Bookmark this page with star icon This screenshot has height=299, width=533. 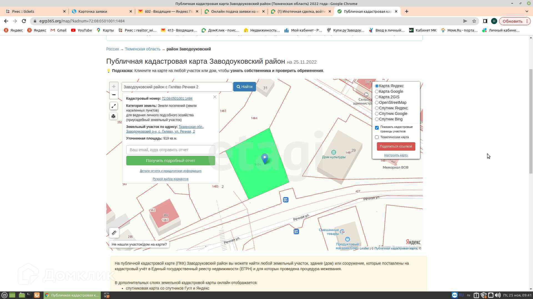[474, 21]
